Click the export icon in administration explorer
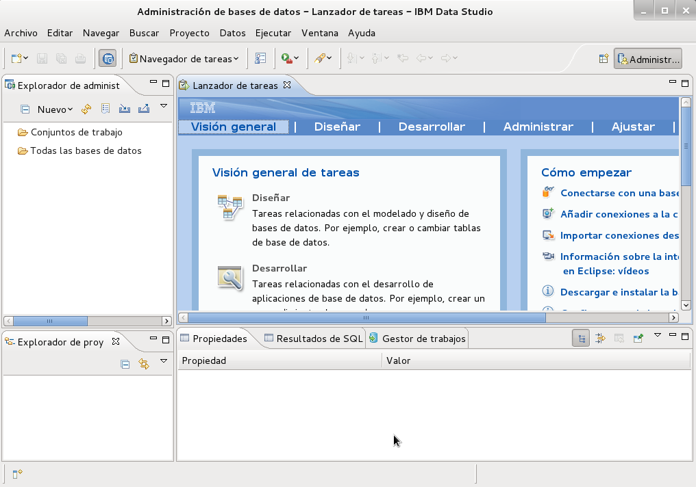 click(144, 109)
